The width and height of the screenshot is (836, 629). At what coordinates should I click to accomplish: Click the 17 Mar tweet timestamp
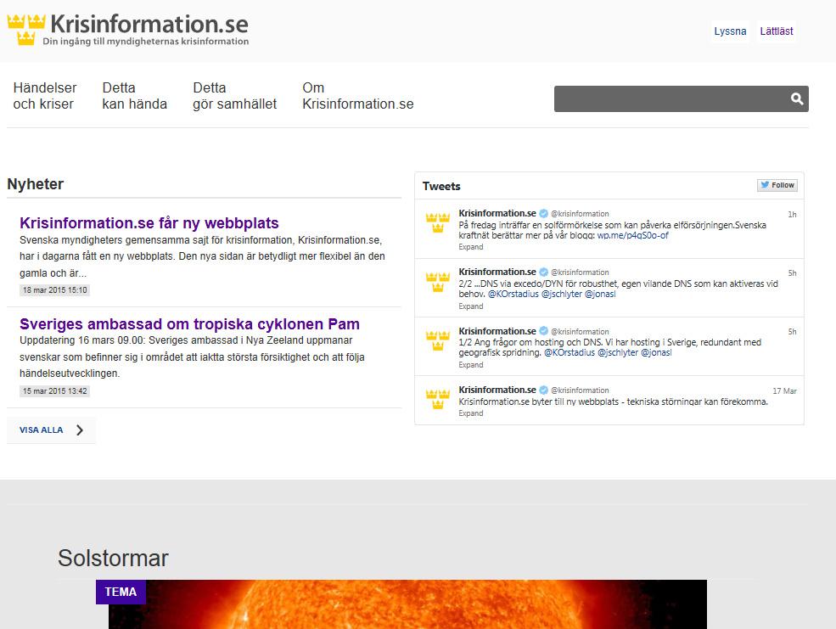coord(785,390)
